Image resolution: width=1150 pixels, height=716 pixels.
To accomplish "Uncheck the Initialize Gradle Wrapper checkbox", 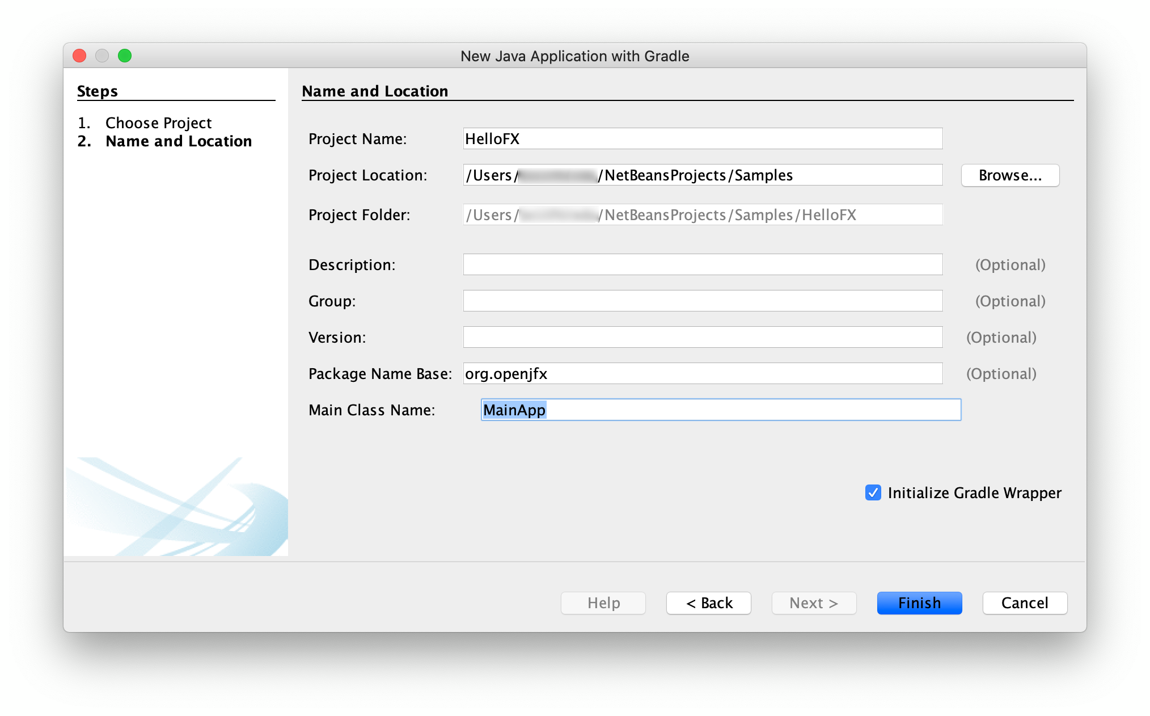I will 873,492.
